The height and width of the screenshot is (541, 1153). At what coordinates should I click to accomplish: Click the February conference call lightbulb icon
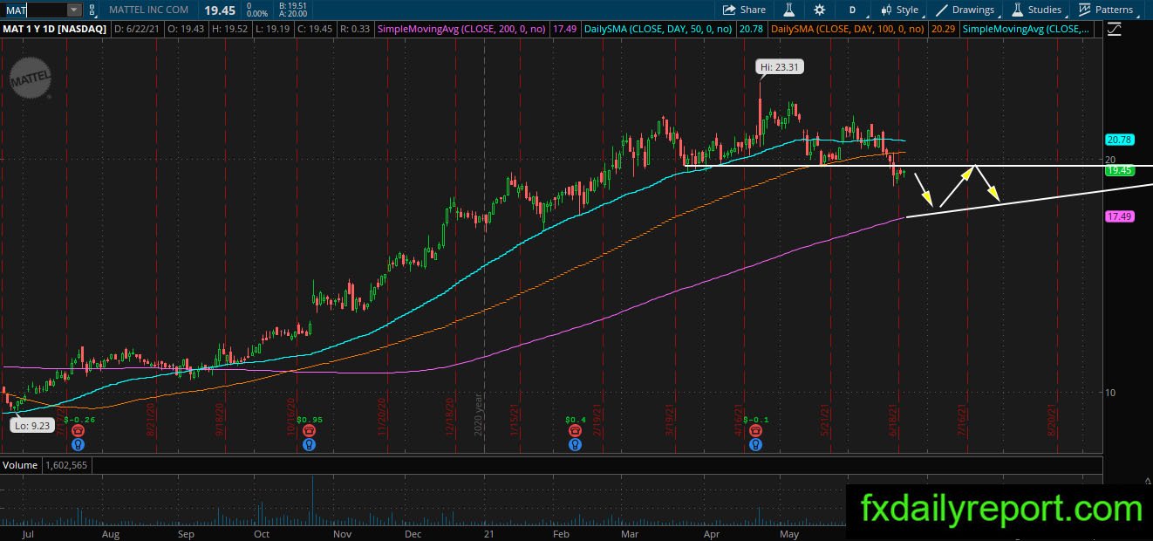tap(575, 444)
